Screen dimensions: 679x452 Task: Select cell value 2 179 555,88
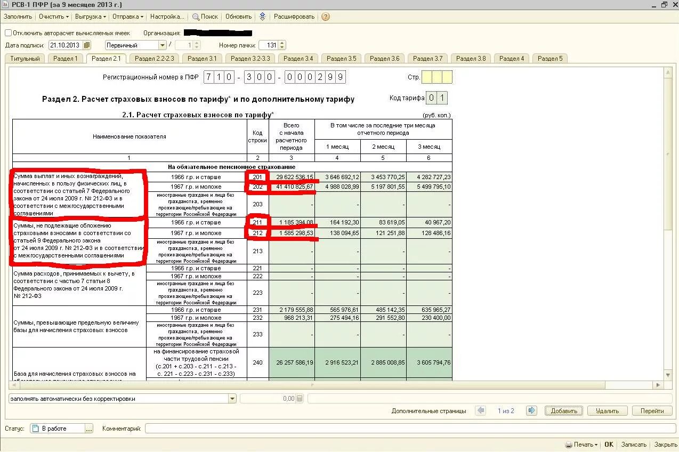[292, 310]
